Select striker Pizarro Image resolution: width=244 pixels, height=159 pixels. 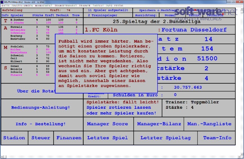click(16, 75)
